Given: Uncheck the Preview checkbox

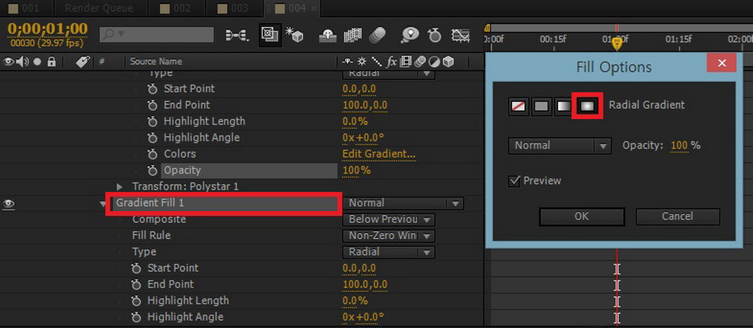Looking at the screenshot, I should tap(515, 181).
